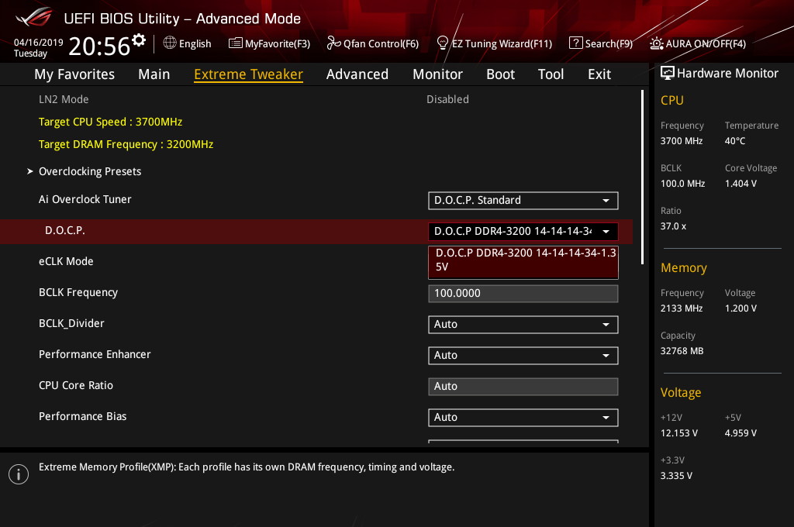Click the language globe icon

(x=170, y=43)
